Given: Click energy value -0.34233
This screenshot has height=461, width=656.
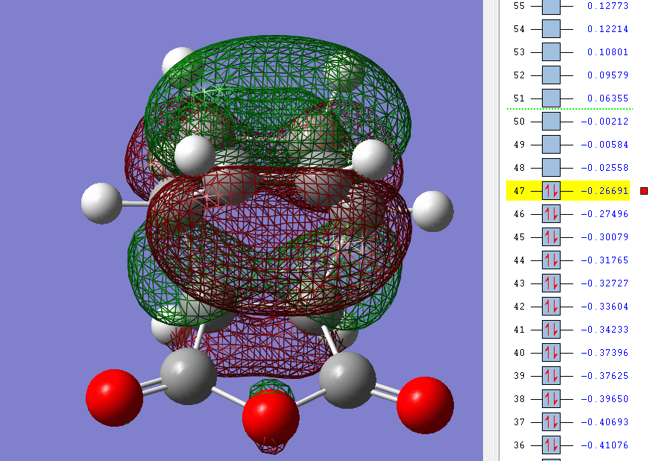Looking at the screenshot, I should [605, 330].
